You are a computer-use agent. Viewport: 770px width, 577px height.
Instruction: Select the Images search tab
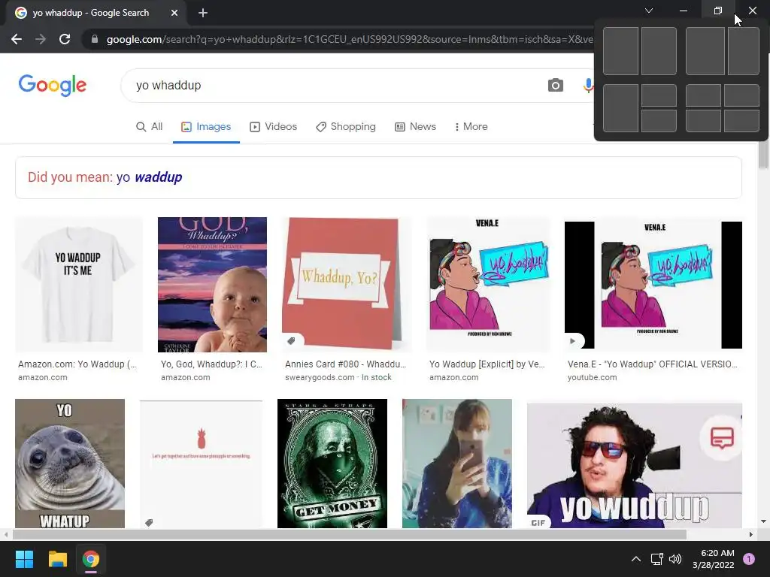point(206,126)
